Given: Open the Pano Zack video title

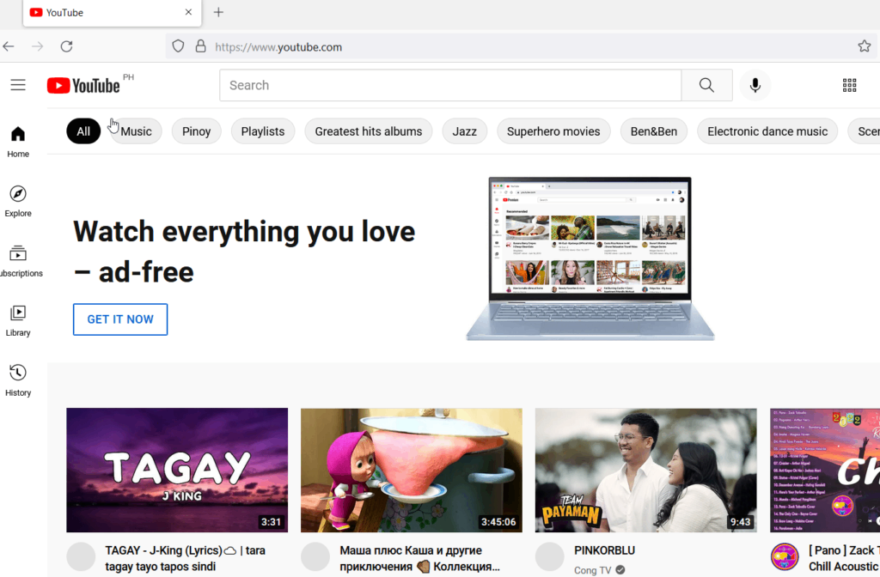Looking at the screenshot, I should pyautogui.click(x=844, y=558).
